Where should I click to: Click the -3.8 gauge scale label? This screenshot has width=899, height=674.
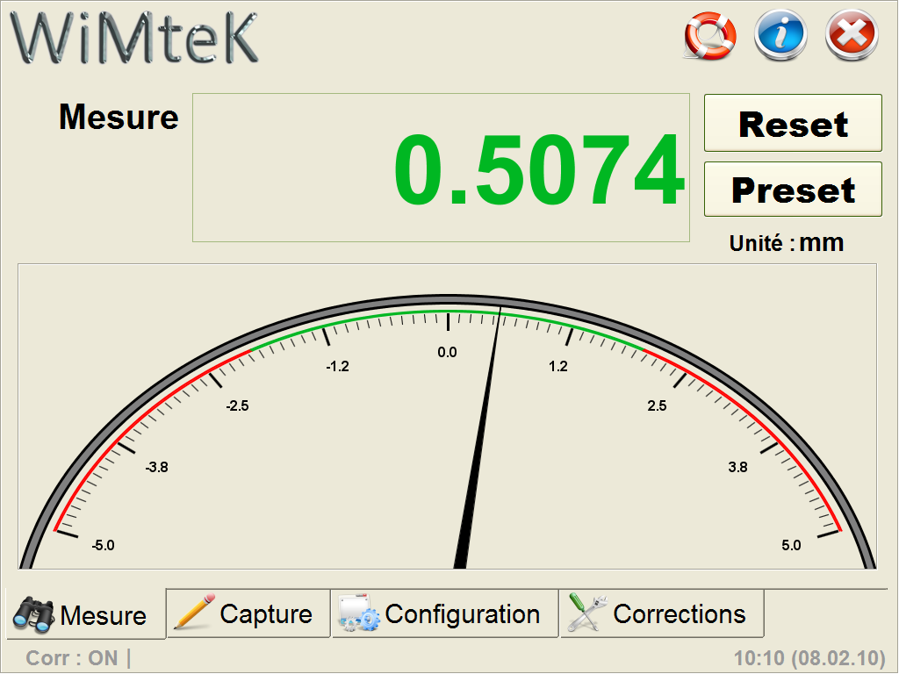[156, 468]
